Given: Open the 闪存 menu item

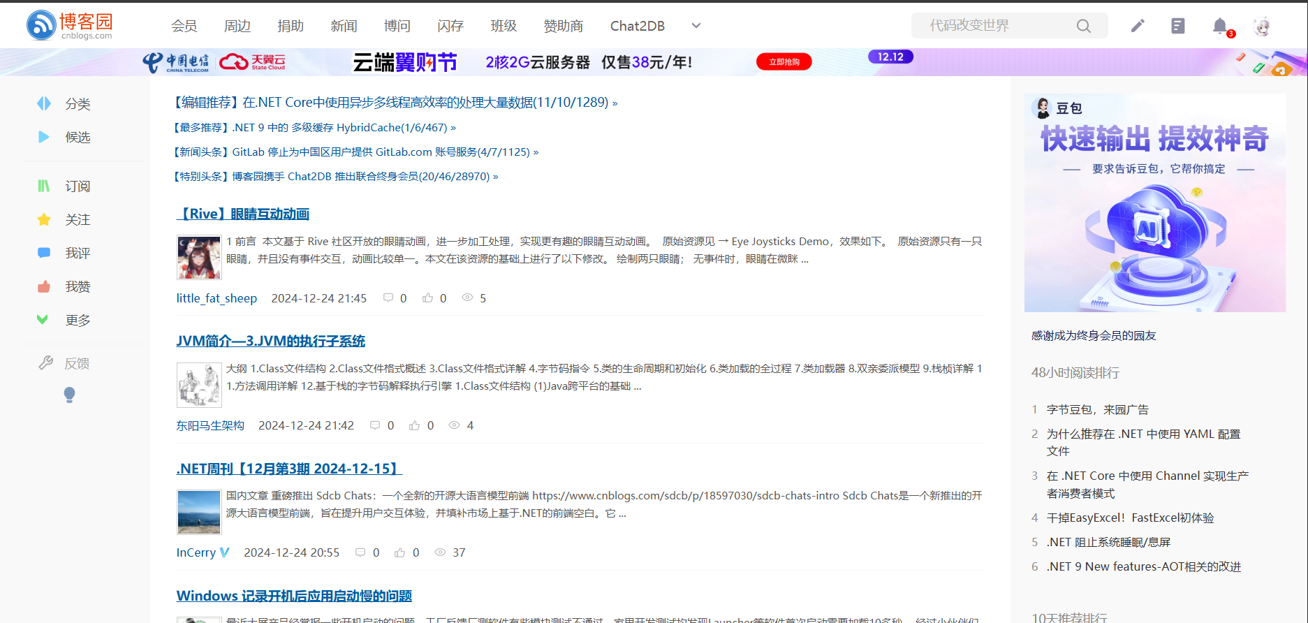Looking at the screenshot, I should pyautogui.click(x=450, y=26).
